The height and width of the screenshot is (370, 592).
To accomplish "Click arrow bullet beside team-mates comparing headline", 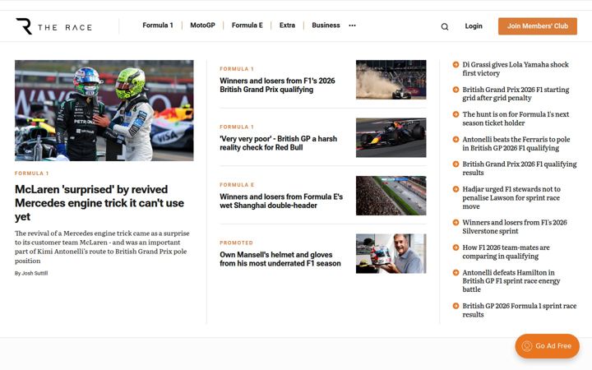I will [x=456, y=247].
